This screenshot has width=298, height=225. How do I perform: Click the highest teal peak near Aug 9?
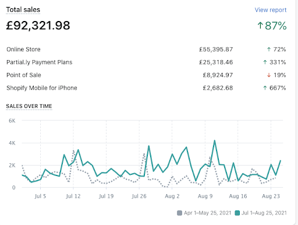point(214,140)
